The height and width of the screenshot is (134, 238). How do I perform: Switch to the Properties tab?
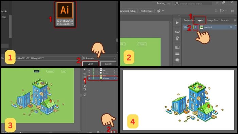[189, 20]
